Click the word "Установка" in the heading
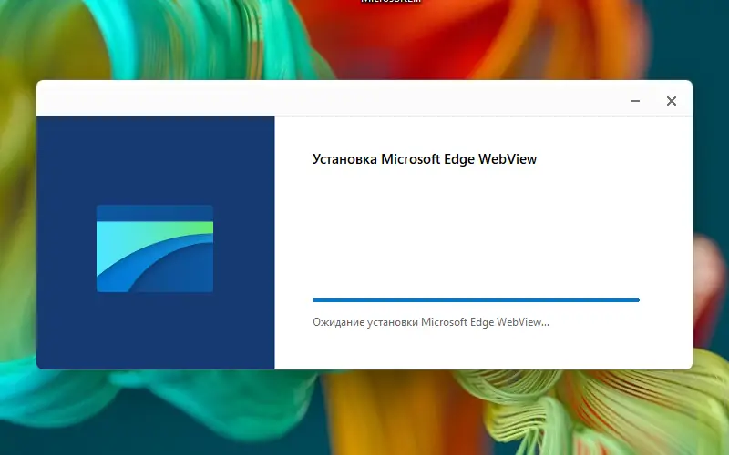 pos(344,159)
